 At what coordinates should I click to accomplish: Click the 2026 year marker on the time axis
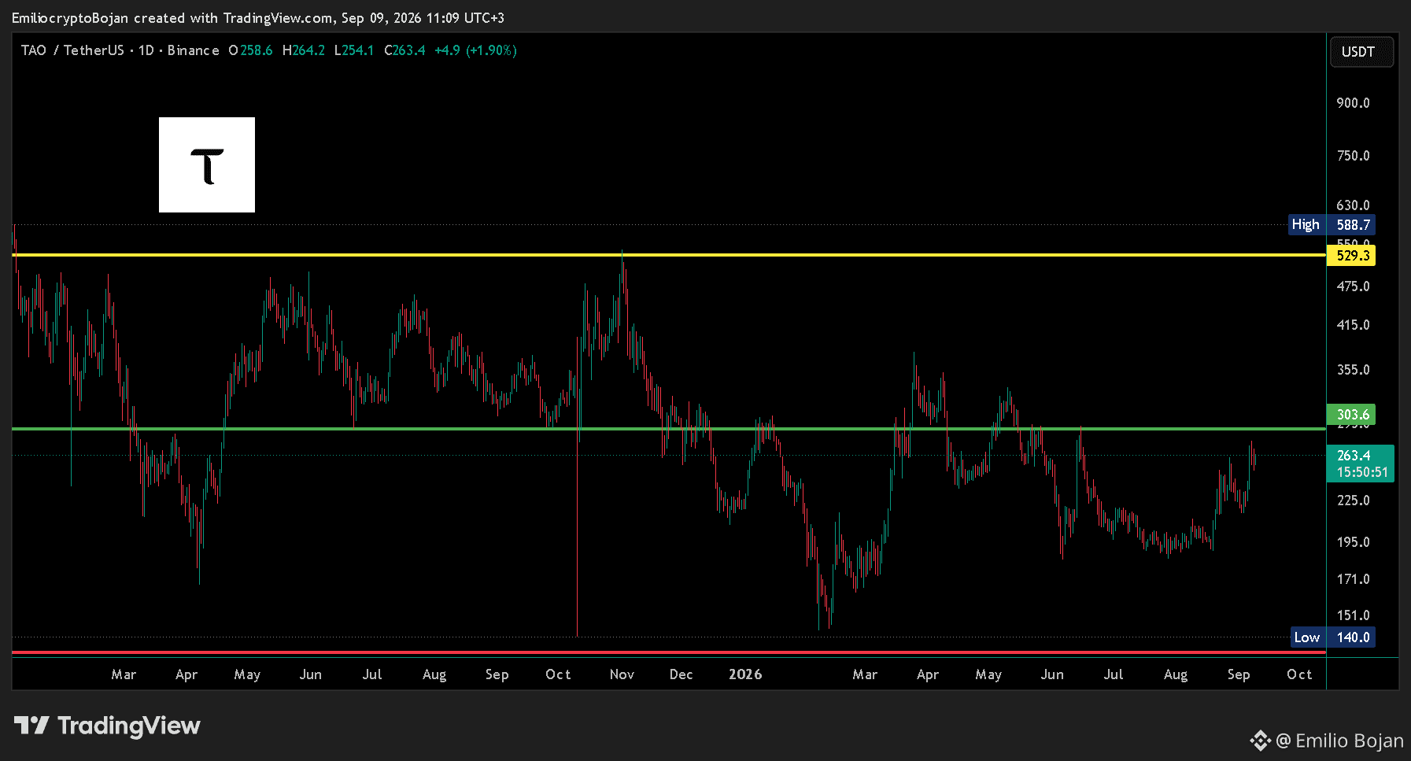(745, 674)
